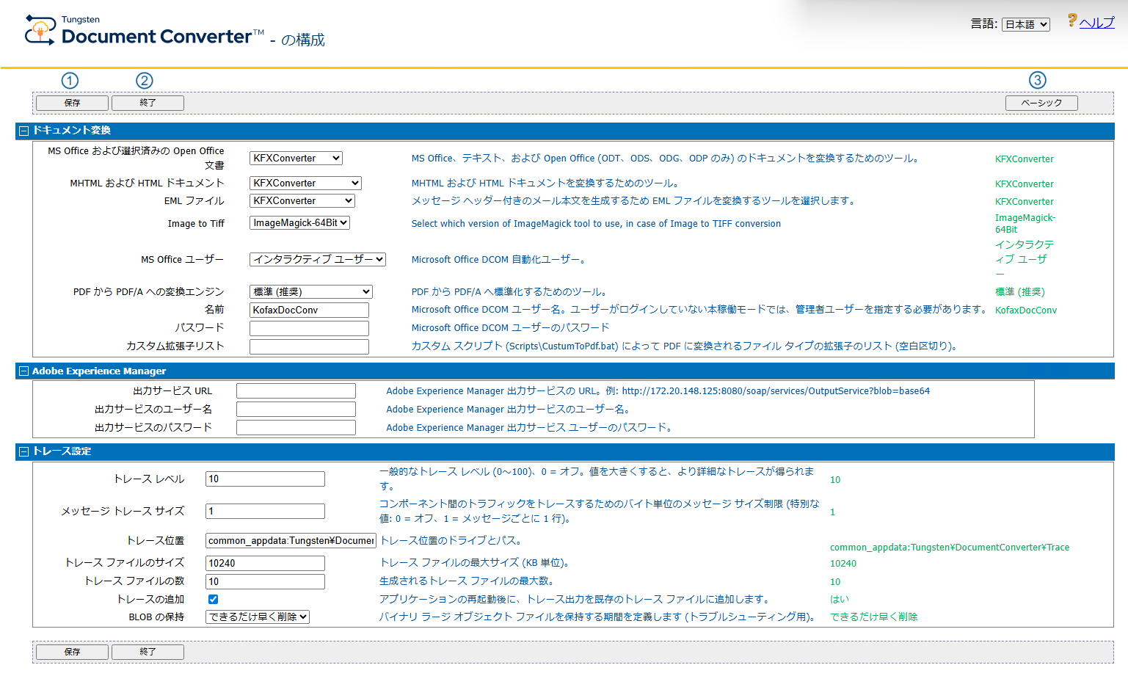Click the メッセージ トレース サイズ input field
The height and width of the screenshot is (676, 1128).
pos(265,511)
